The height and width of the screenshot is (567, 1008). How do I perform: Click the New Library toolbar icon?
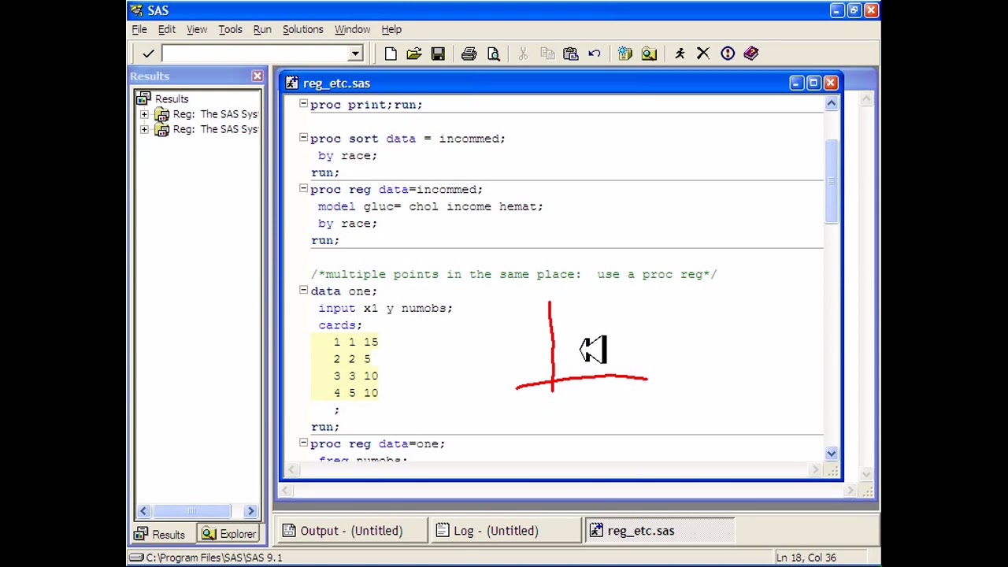point(625,54)
